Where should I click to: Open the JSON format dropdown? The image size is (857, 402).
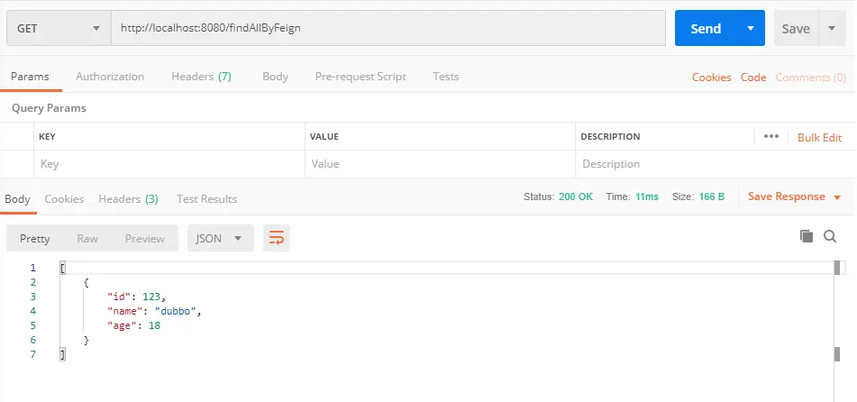(x=220, y=239)
